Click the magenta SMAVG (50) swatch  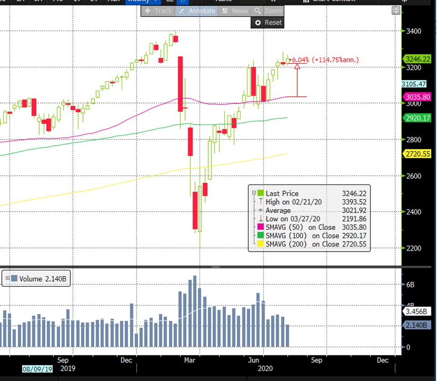tap(261, 227)
